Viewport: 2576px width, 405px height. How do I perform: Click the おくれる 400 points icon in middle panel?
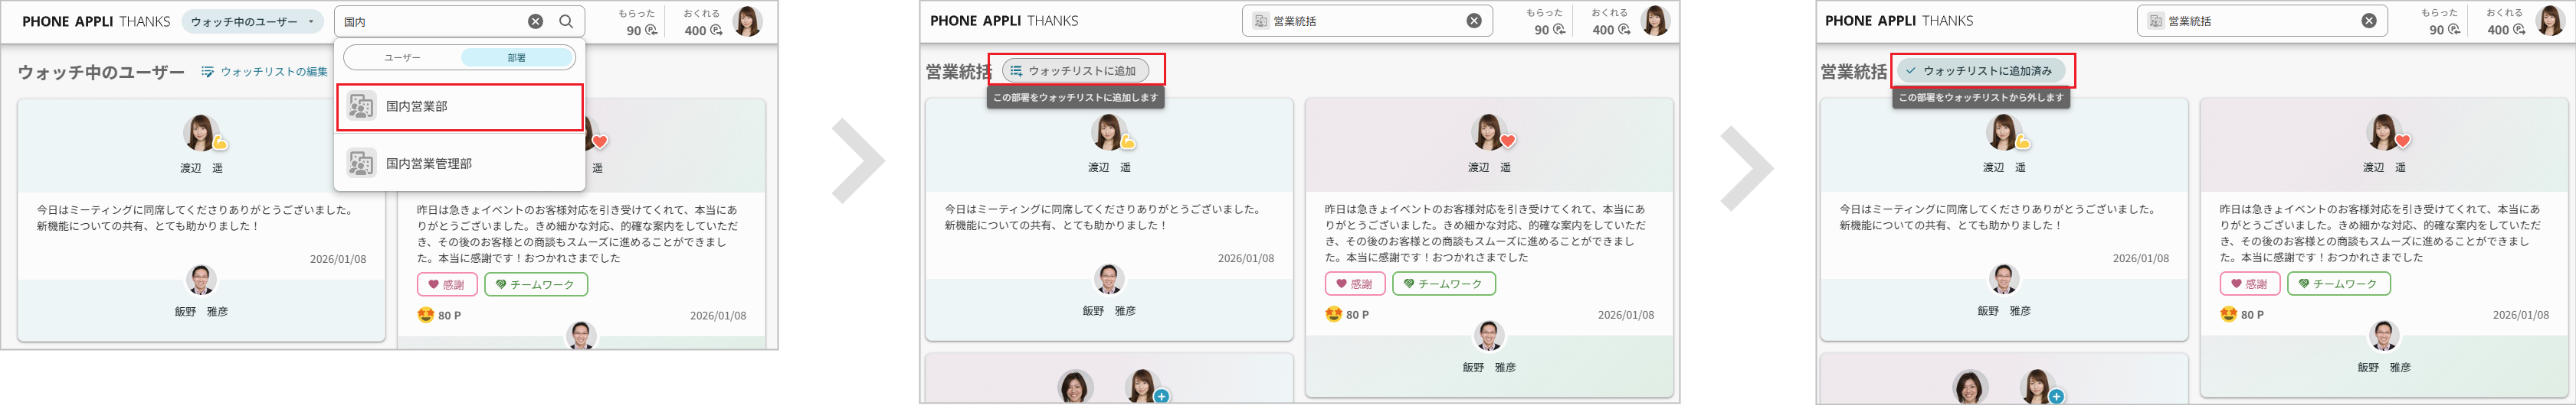click(x=1624, y=30)
